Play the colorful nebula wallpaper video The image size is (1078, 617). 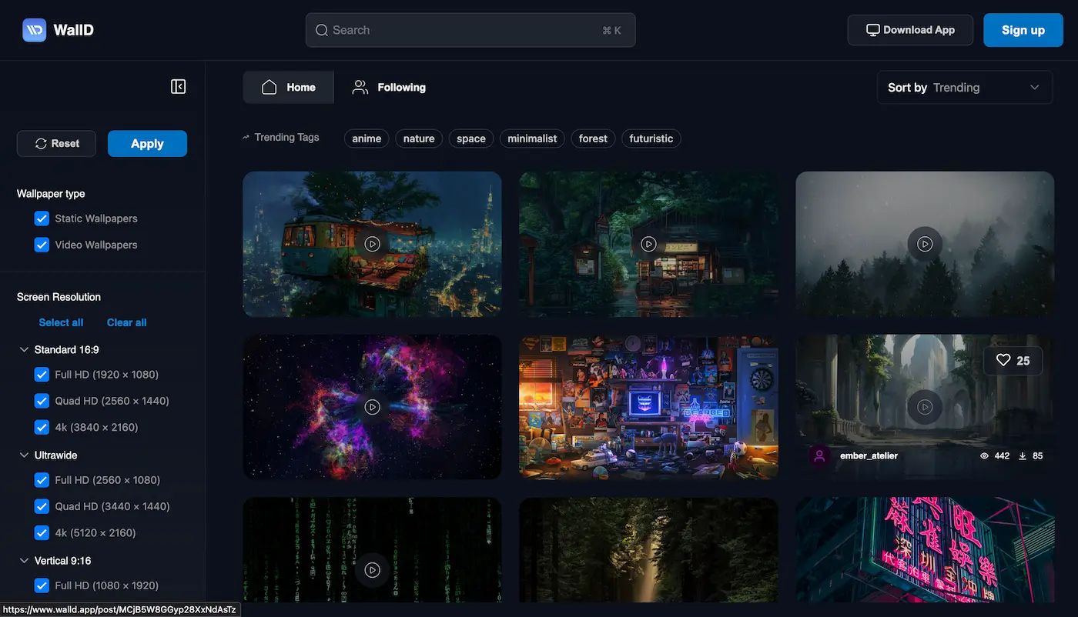[x=373, y=407]
